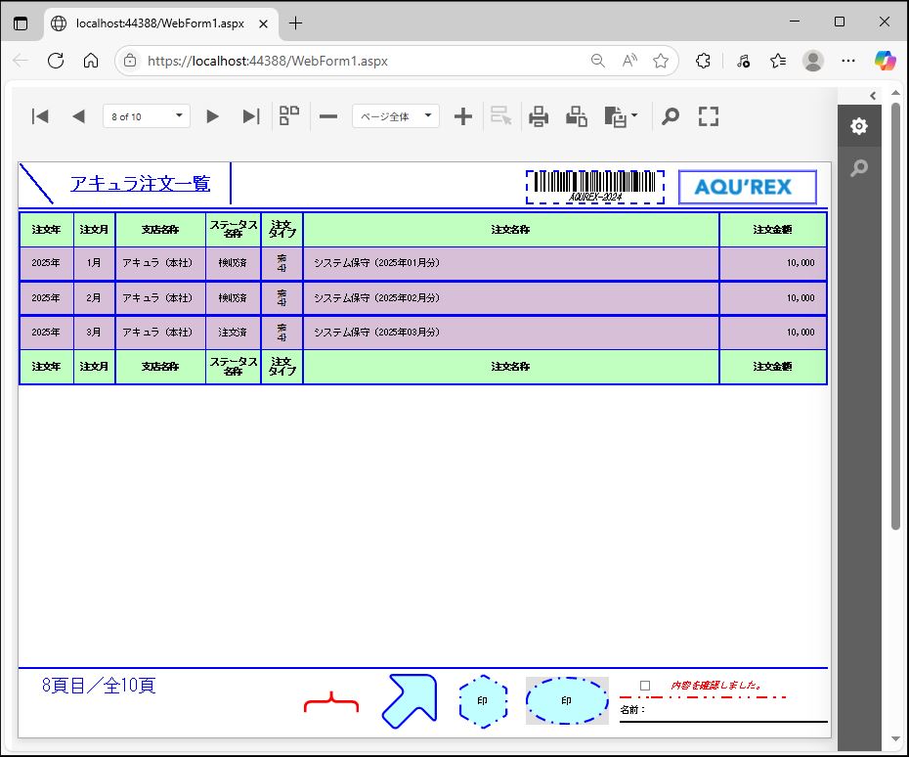Image resolution: width=909 pixels, height=757 pixels.
Task: Toggle multipage view mode
Action: [x=289, y=116]
